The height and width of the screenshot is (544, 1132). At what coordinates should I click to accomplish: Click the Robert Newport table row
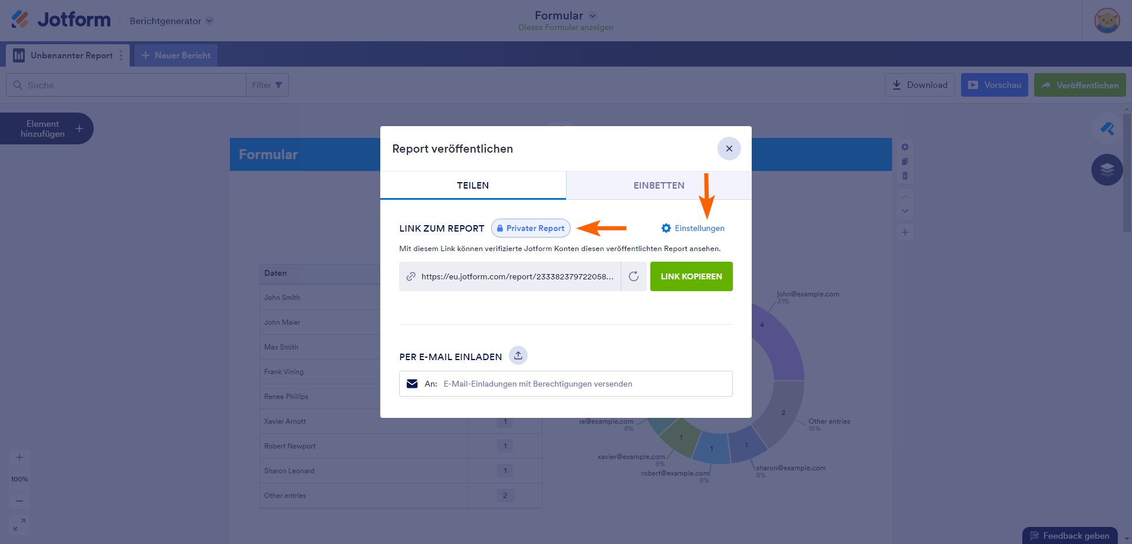401,446
